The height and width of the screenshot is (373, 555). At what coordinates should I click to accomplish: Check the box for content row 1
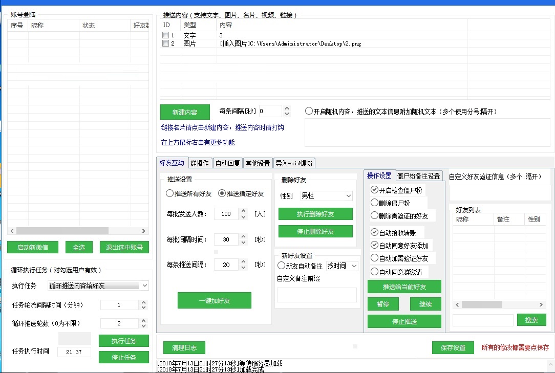(165, 35)
